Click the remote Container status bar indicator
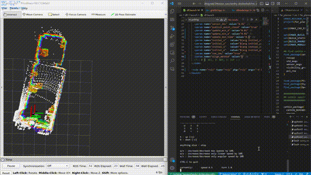The height and width of the screenshot is (175, 311). 193,174
